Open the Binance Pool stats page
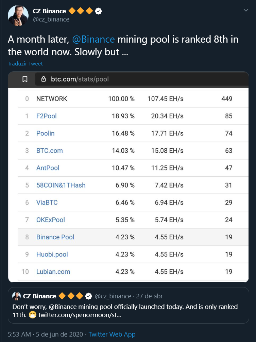 click(55, 237)
